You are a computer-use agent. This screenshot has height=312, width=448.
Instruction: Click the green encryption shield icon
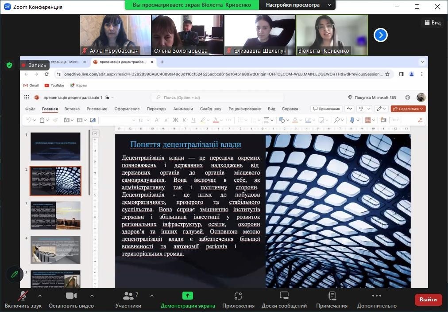(x=9, y=65)
